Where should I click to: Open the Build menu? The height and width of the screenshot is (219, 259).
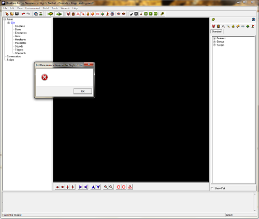[x=46, y=8]
